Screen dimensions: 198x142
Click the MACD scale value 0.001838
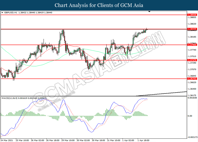192,98
